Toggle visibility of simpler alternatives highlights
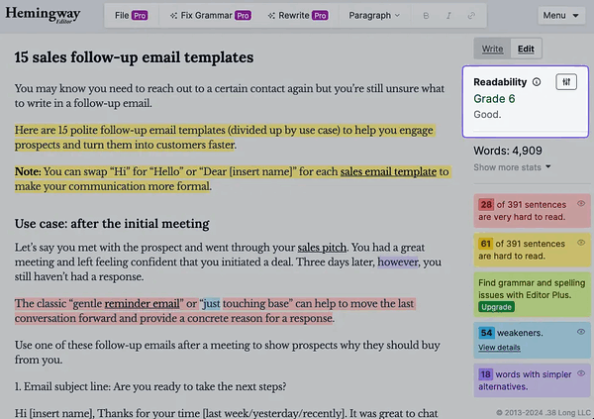594x419 pixels. click(581, 373)
